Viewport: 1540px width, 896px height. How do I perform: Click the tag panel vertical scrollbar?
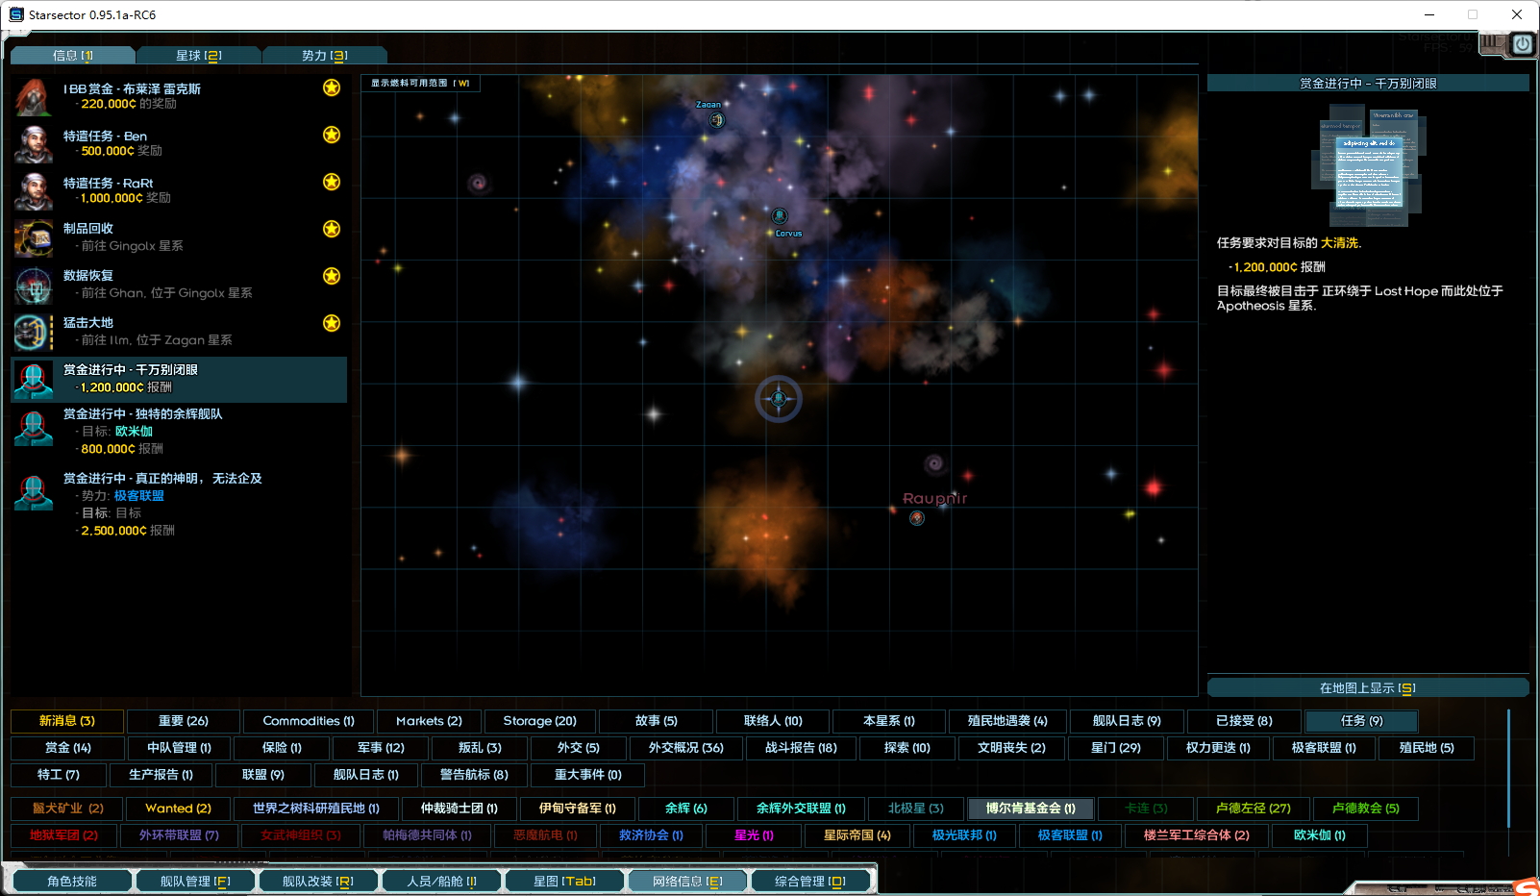1508,769
